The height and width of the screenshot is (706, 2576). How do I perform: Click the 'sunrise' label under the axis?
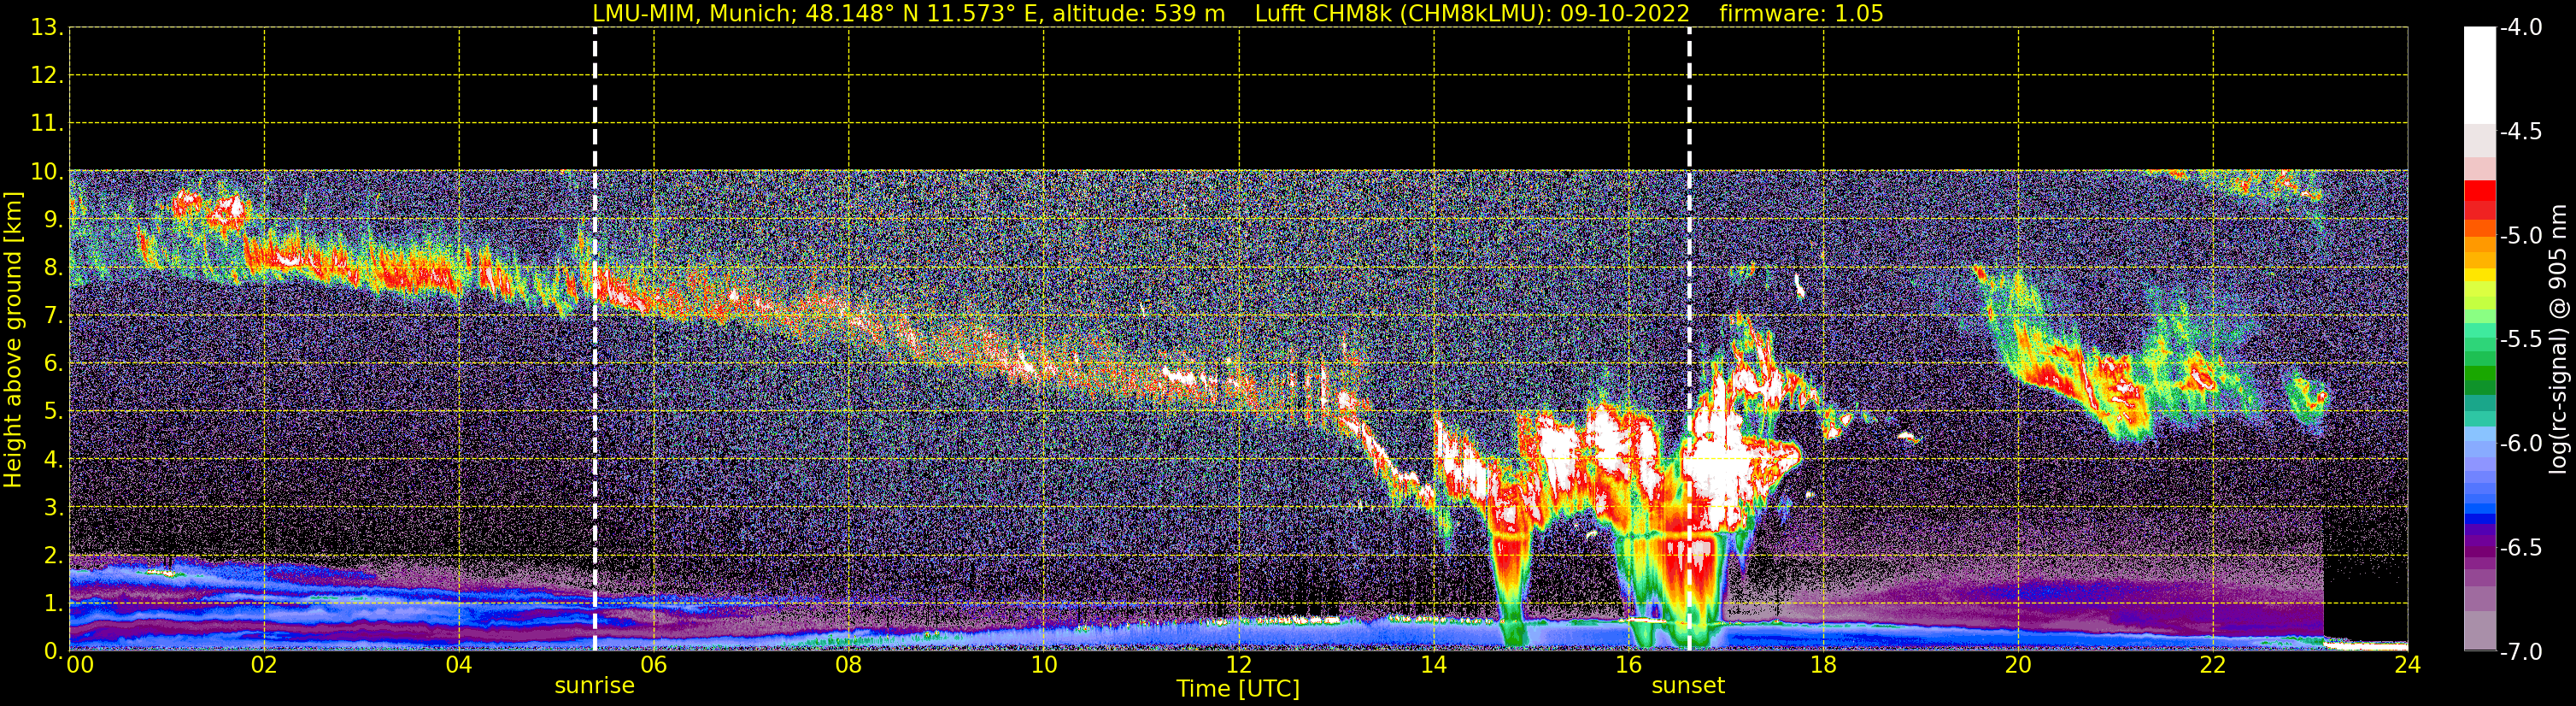pos(595,686)
